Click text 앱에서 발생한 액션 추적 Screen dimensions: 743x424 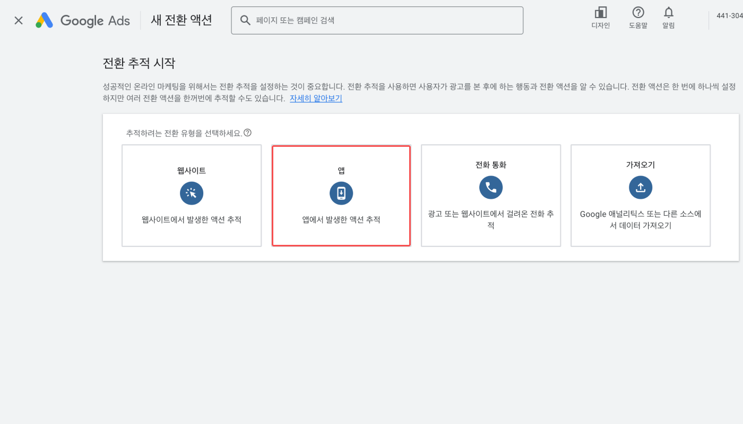click(x=341, y=219)
